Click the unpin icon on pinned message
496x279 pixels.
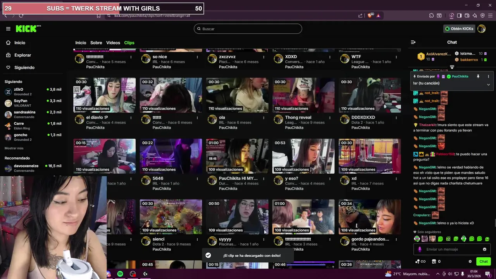coord(478,76)
